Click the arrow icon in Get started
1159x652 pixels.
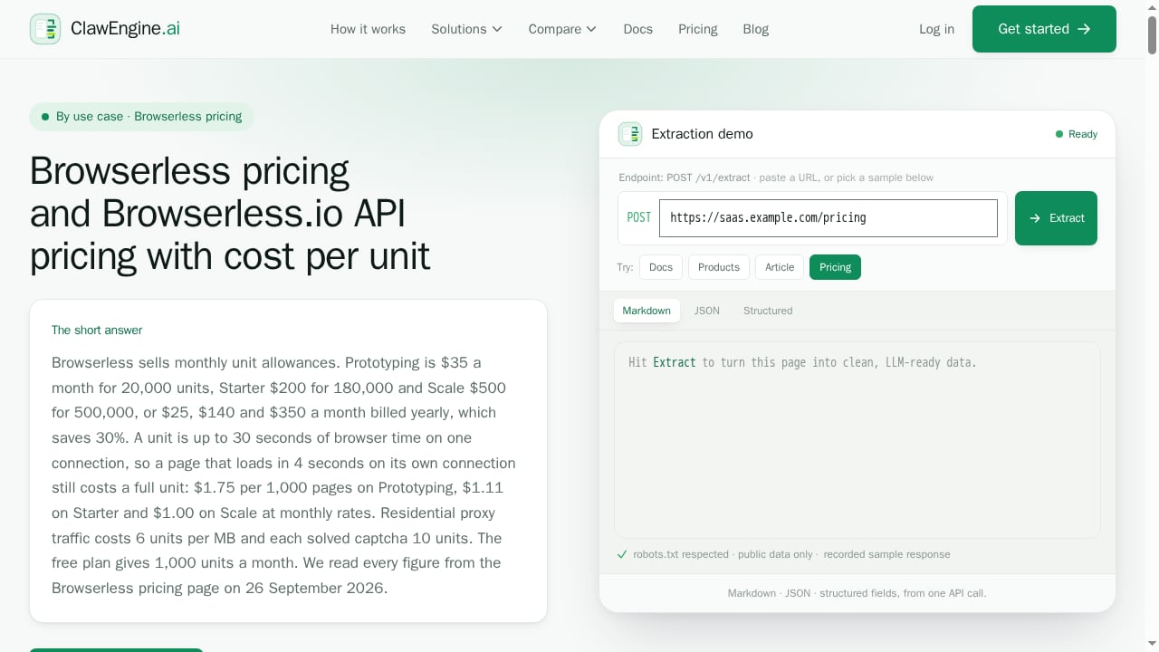click(x=1084, y=29)
